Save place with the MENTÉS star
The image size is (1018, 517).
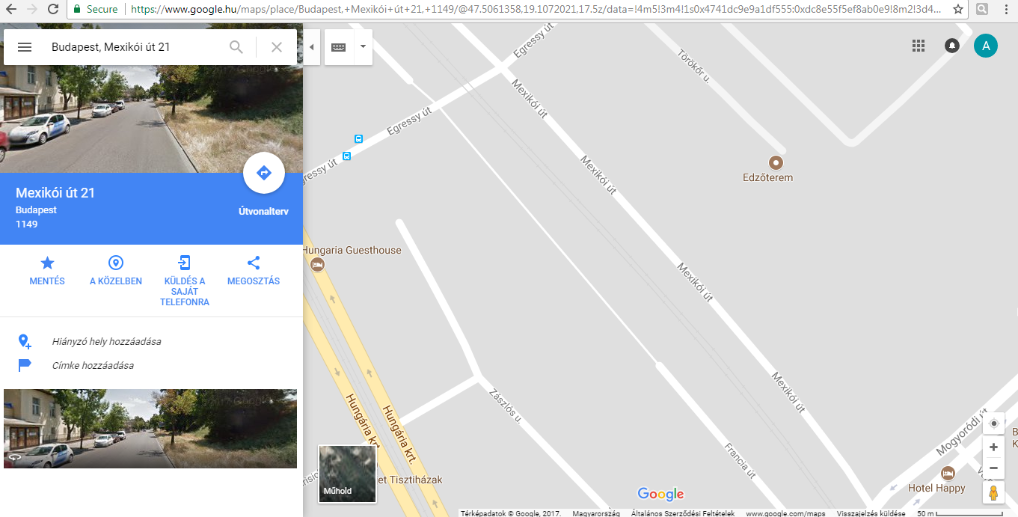(47, 271)
